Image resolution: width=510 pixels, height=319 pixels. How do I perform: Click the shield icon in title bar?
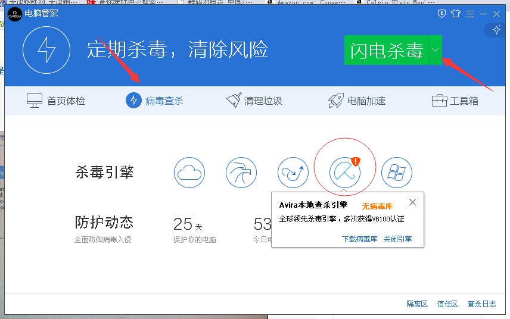pos(441,14)
